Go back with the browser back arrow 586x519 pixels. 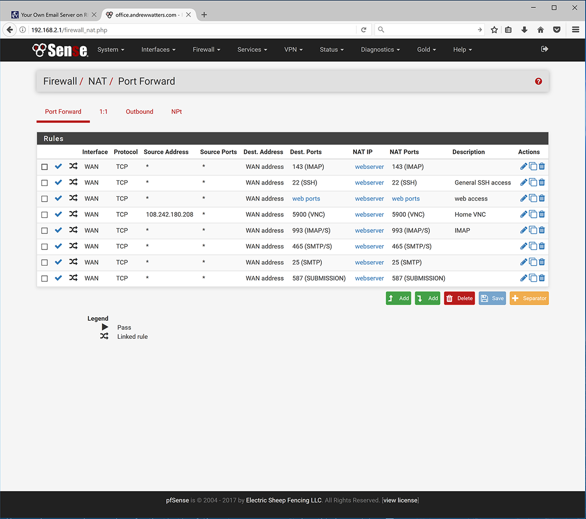(x=10, y=30)
